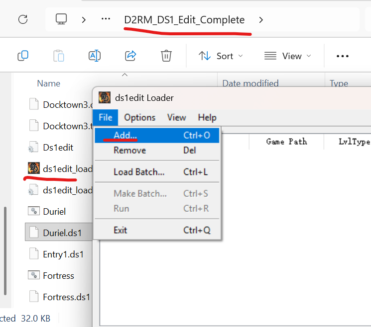The image size is (371, 327).
Task: Select the first Docktown3 file
Action: 60,104
